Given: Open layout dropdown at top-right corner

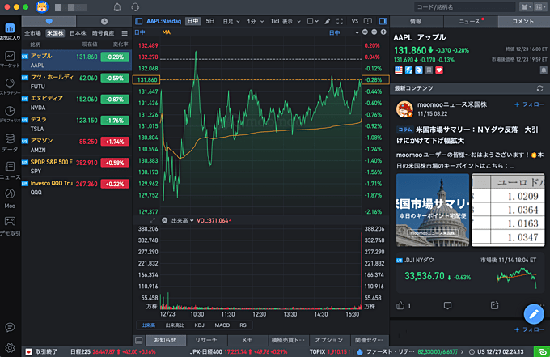Looking at the screenshot, I should [x=540, y=7].
